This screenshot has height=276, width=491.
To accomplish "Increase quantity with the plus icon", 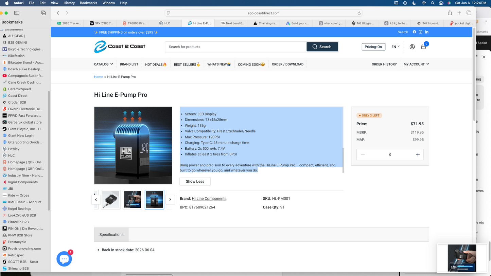I will coord(418,154).
